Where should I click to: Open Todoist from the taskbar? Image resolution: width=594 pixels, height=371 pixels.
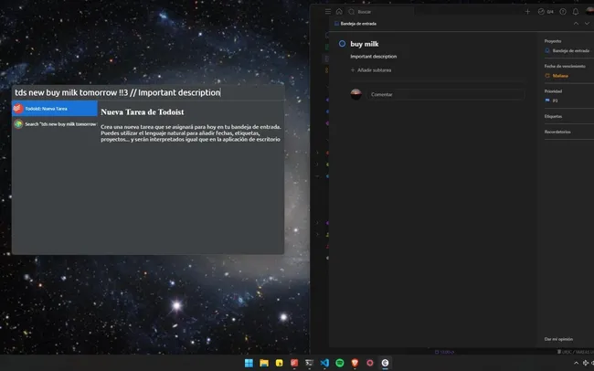(x=294, y=363)
